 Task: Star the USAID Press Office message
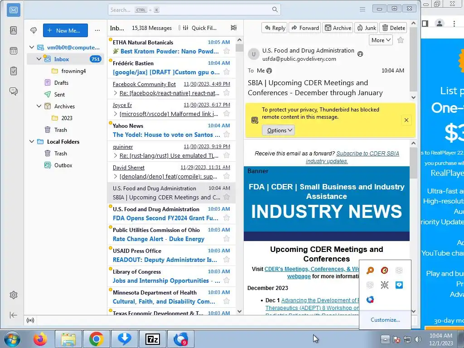click(x=227, y=260)
